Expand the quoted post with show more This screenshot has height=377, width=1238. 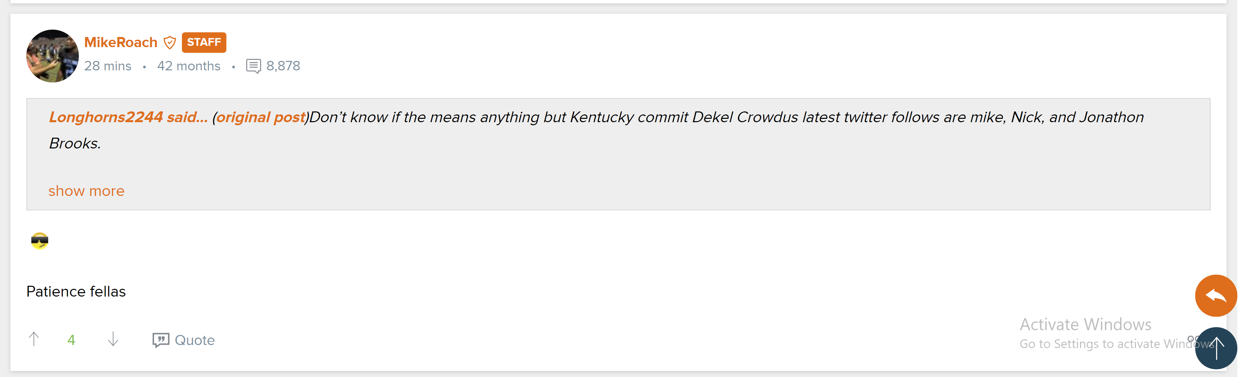point(87,191)
